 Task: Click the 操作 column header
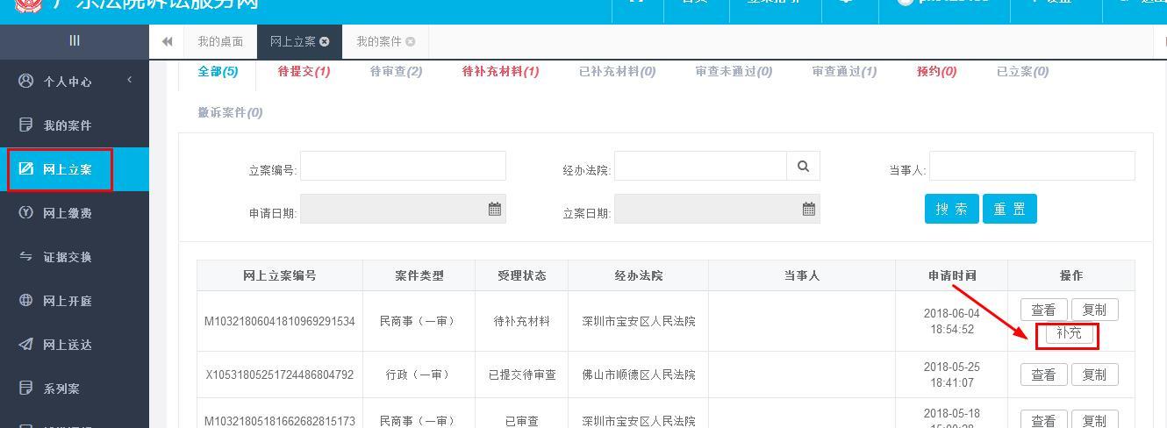pos(1071,275)
